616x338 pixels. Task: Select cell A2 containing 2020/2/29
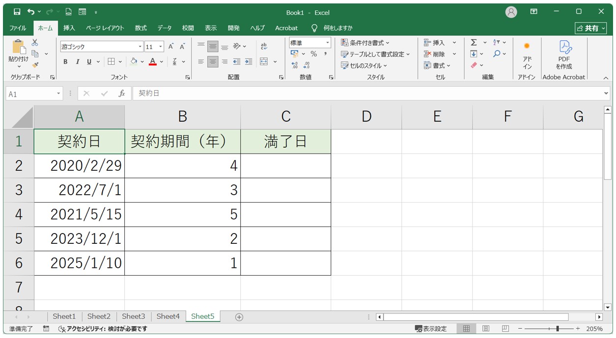(79, 166)
